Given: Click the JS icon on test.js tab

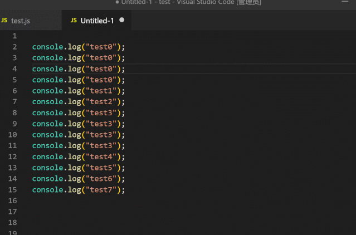Looking at the screenshot, I should [4, 20].
